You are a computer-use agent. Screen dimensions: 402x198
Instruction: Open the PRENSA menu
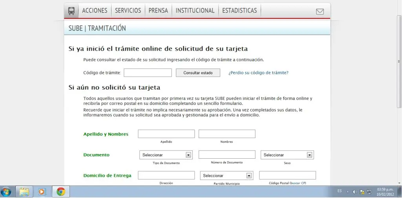pyautogui.click(x=158, y=11)
